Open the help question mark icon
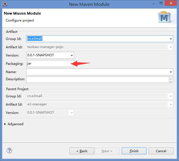This screenshot has height=161, width=179. 9,151
